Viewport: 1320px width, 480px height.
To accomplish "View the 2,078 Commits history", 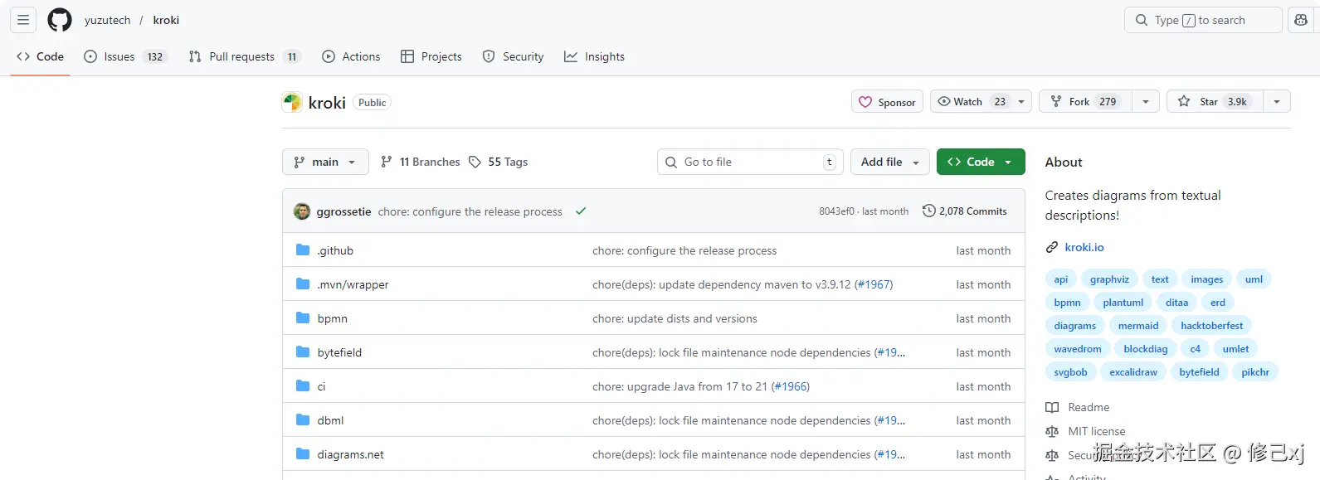I will click(965, 211).
